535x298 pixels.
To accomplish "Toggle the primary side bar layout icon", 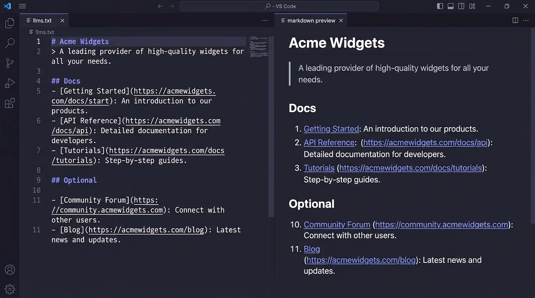I will [440, 6].
